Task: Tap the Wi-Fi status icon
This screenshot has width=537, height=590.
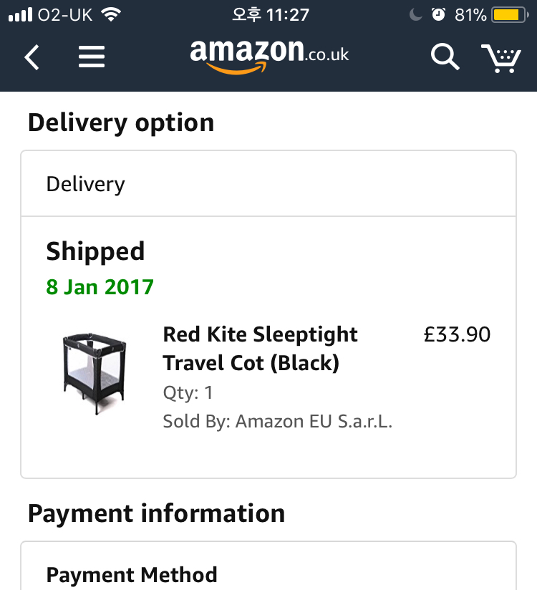Action: (110, 14)
